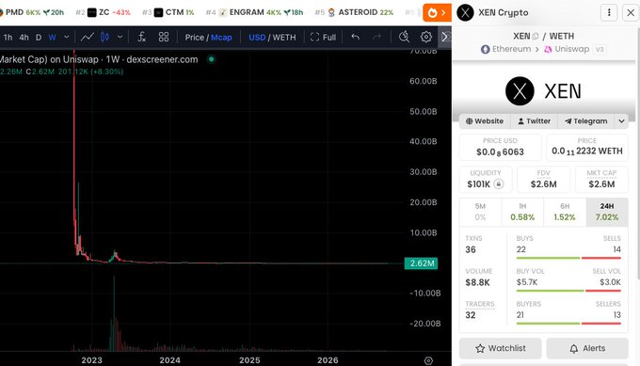
Task: Open the multi-chart layout grid icon
Action: [x=164, y=37]
